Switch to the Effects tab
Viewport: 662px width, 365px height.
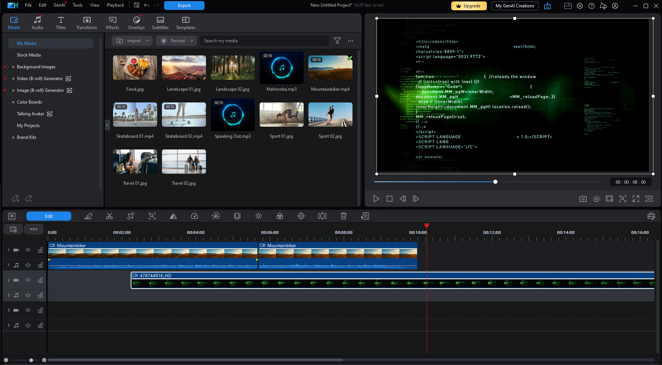pyautogui.click(x=112, y=23)
